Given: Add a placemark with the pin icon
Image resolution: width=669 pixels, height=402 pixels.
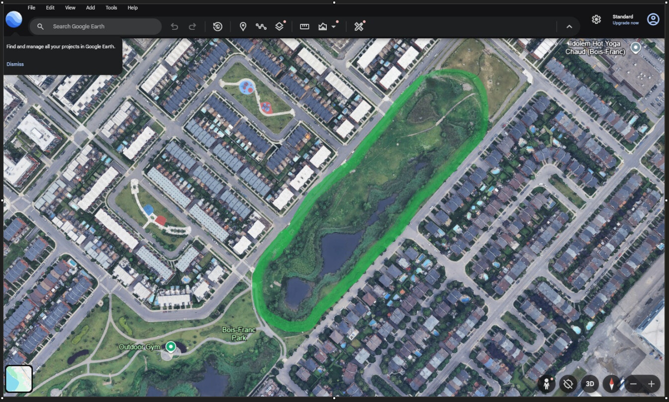Looking at the screenshot, I should tap(243, 26).
